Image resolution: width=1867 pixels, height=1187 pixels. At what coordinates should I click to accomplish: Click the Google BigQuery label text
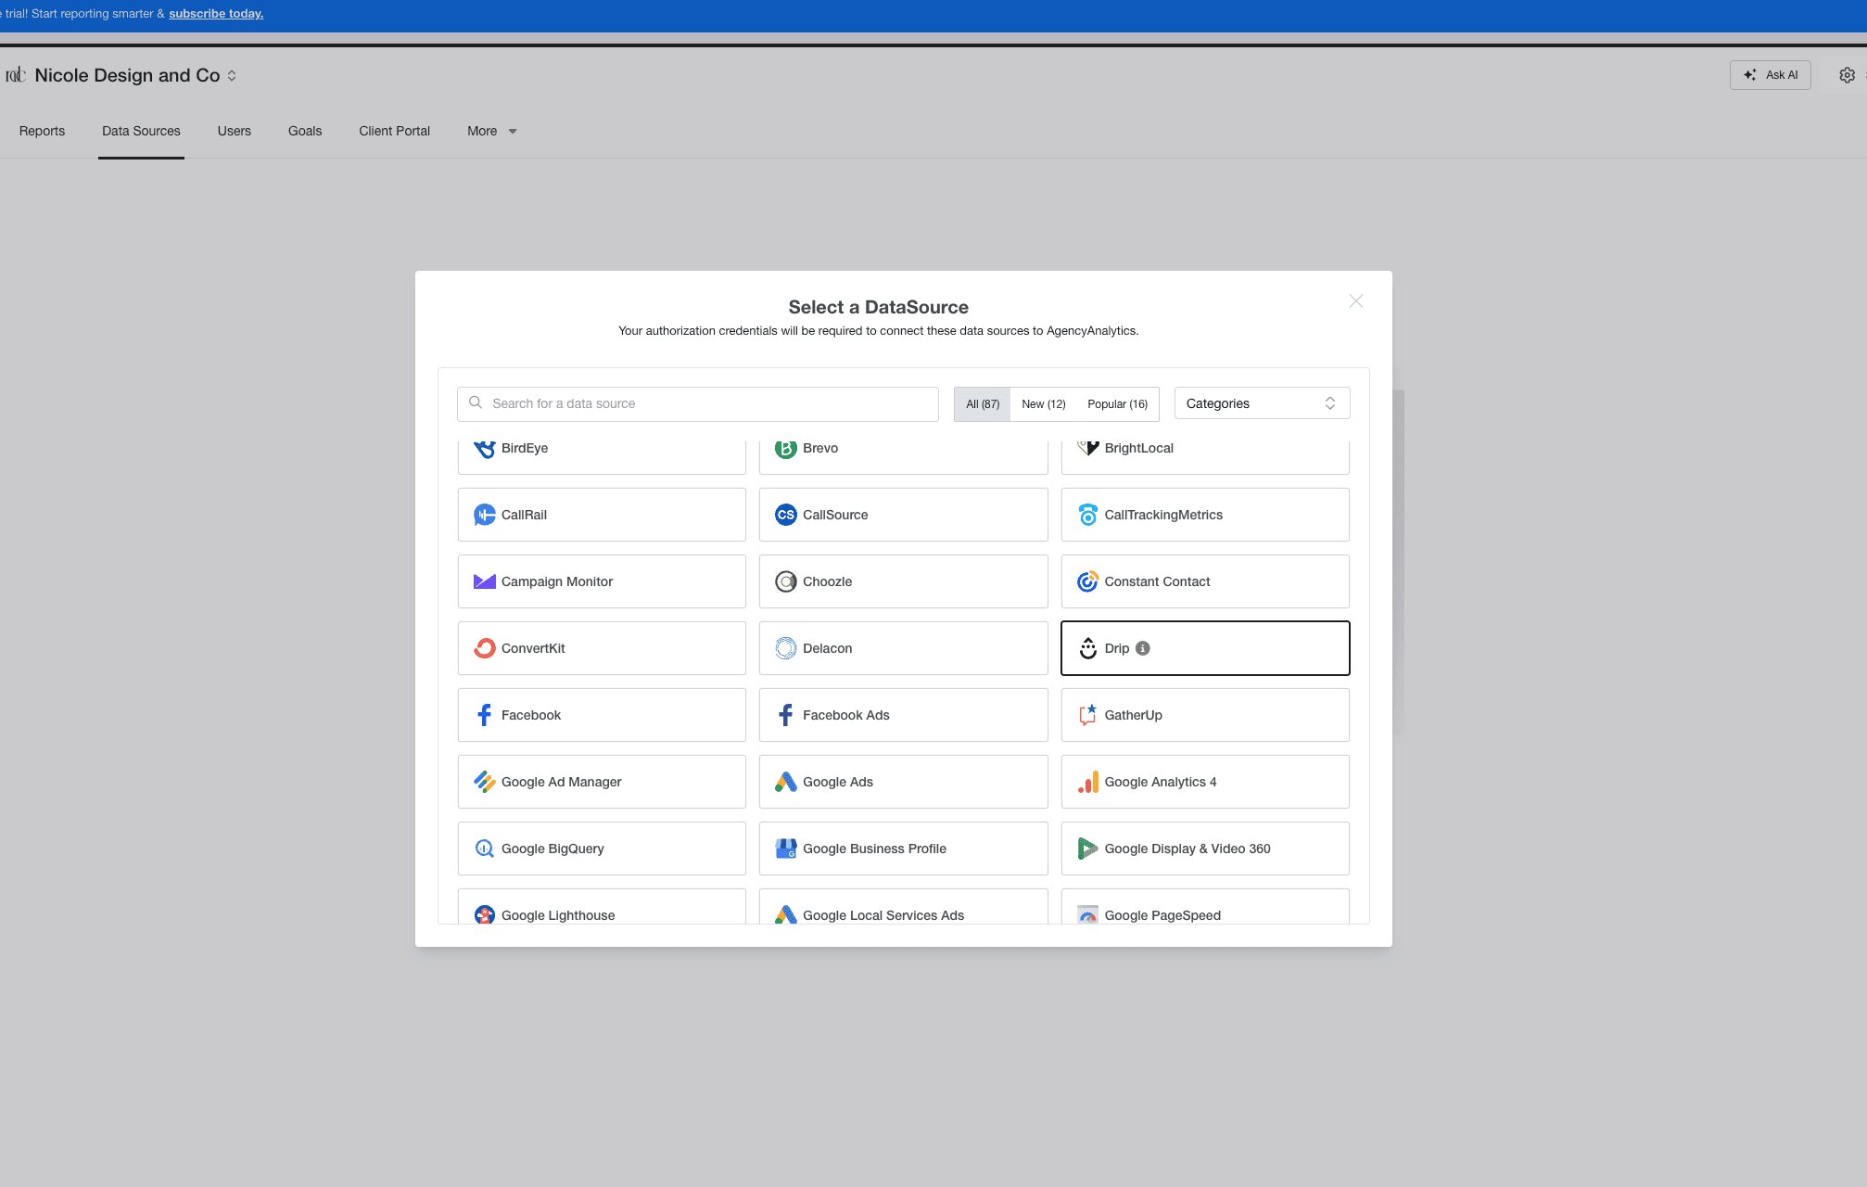pos(552,849)
